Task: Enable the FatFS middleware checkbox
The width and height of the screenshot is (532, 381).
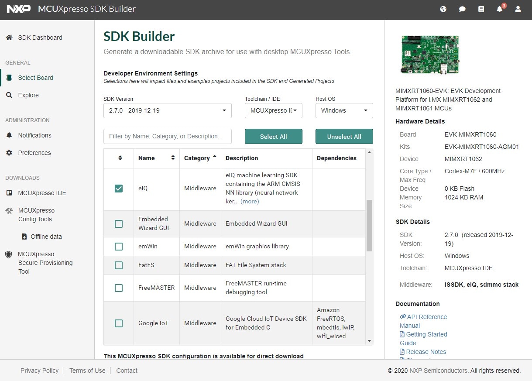Action: (118, 265)
